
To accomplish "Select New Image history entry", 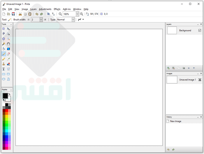I will point(184,121).
